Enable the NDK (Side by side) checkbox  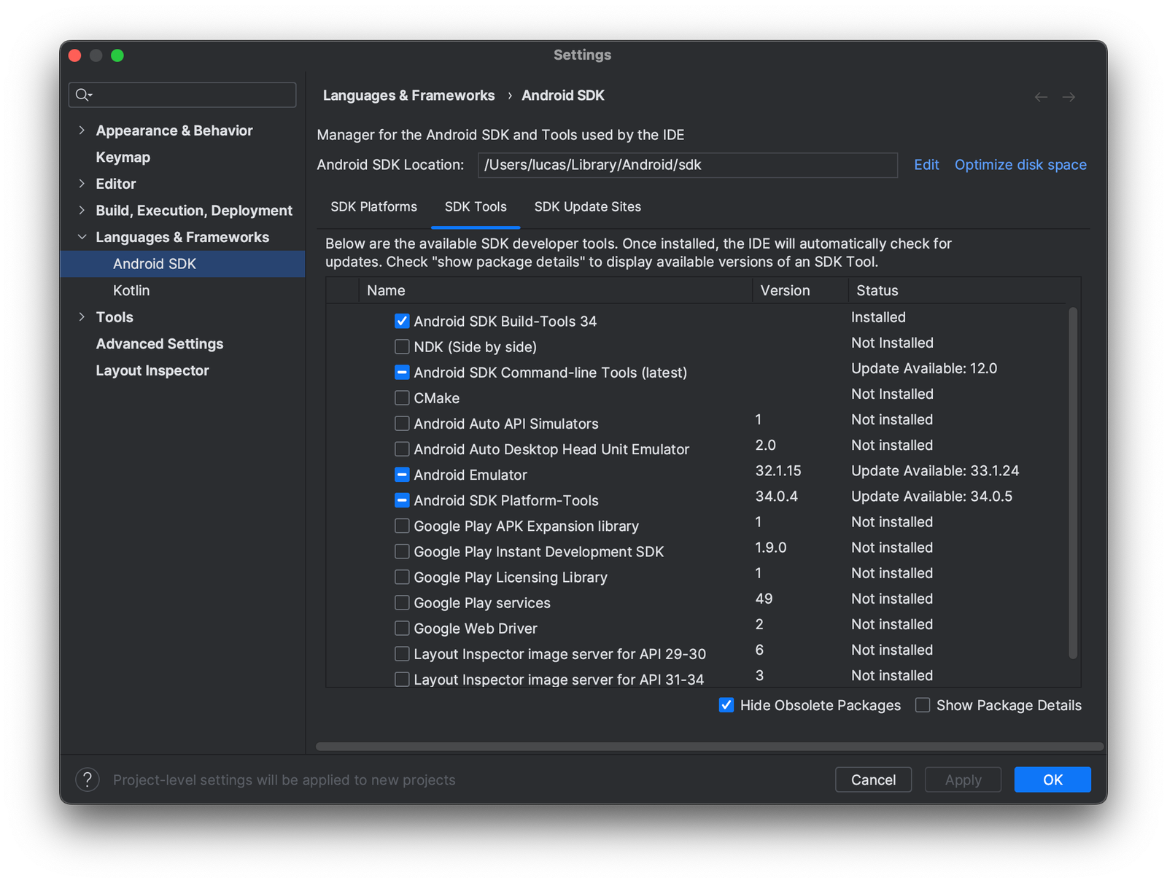(402, 346)
